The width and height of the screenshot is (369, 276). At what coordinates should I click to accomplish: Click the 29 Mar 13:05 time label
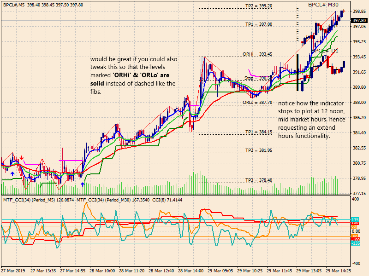tap(309, 270)
